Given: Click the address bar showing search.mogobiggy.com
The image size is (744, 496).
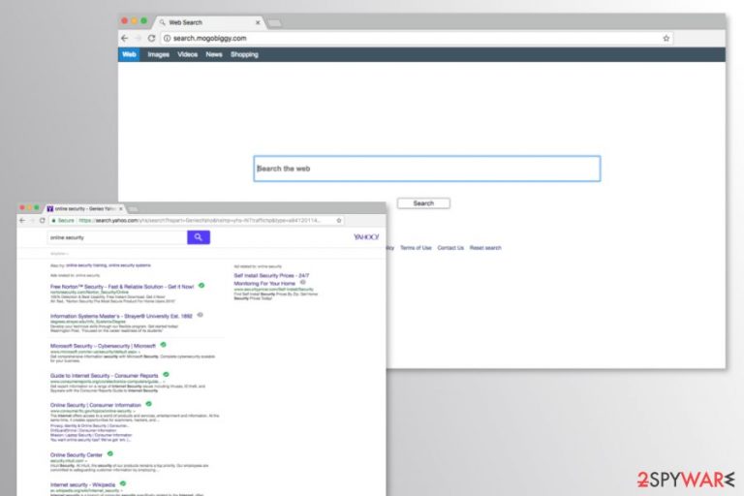Looking at the screenshot, I should click(x=417, y=38).
